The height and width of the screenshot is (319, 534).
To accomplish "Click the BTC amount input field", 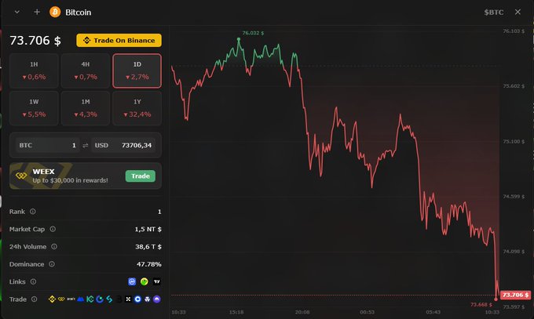I will (47, 145).
